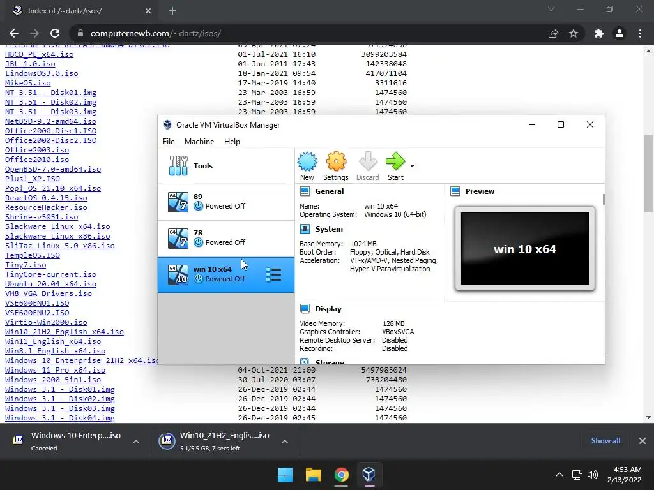Screen dimensions: 654x490
Task: Select the VM named 89
Action: click(226, 202)
